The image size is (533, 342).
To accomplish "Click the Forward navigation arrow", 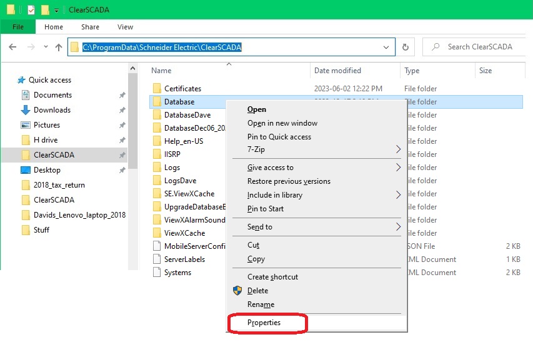I will 31,47.
